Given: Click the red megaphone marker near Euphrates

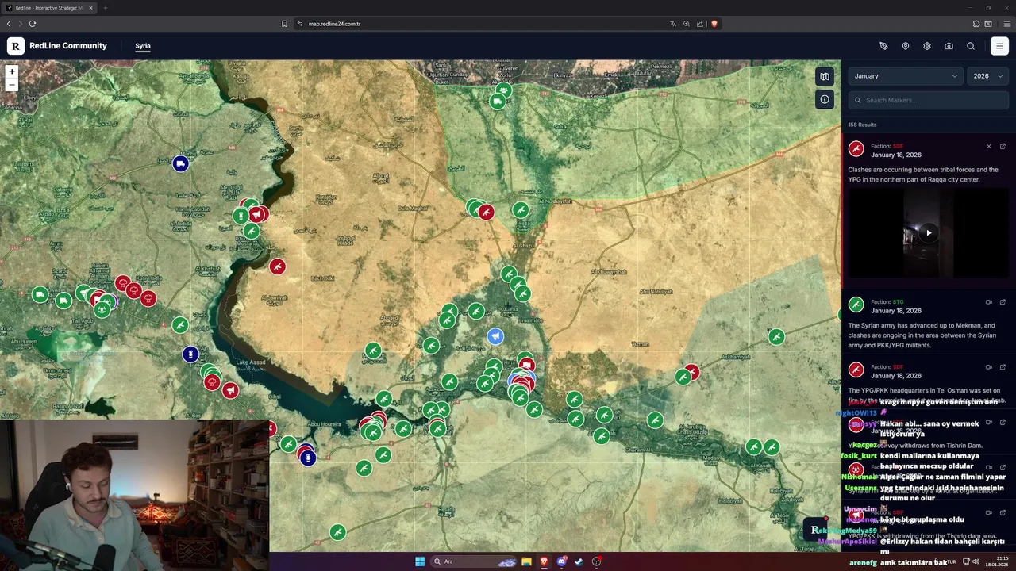Looking at the screenshot, I should point(258,214).
